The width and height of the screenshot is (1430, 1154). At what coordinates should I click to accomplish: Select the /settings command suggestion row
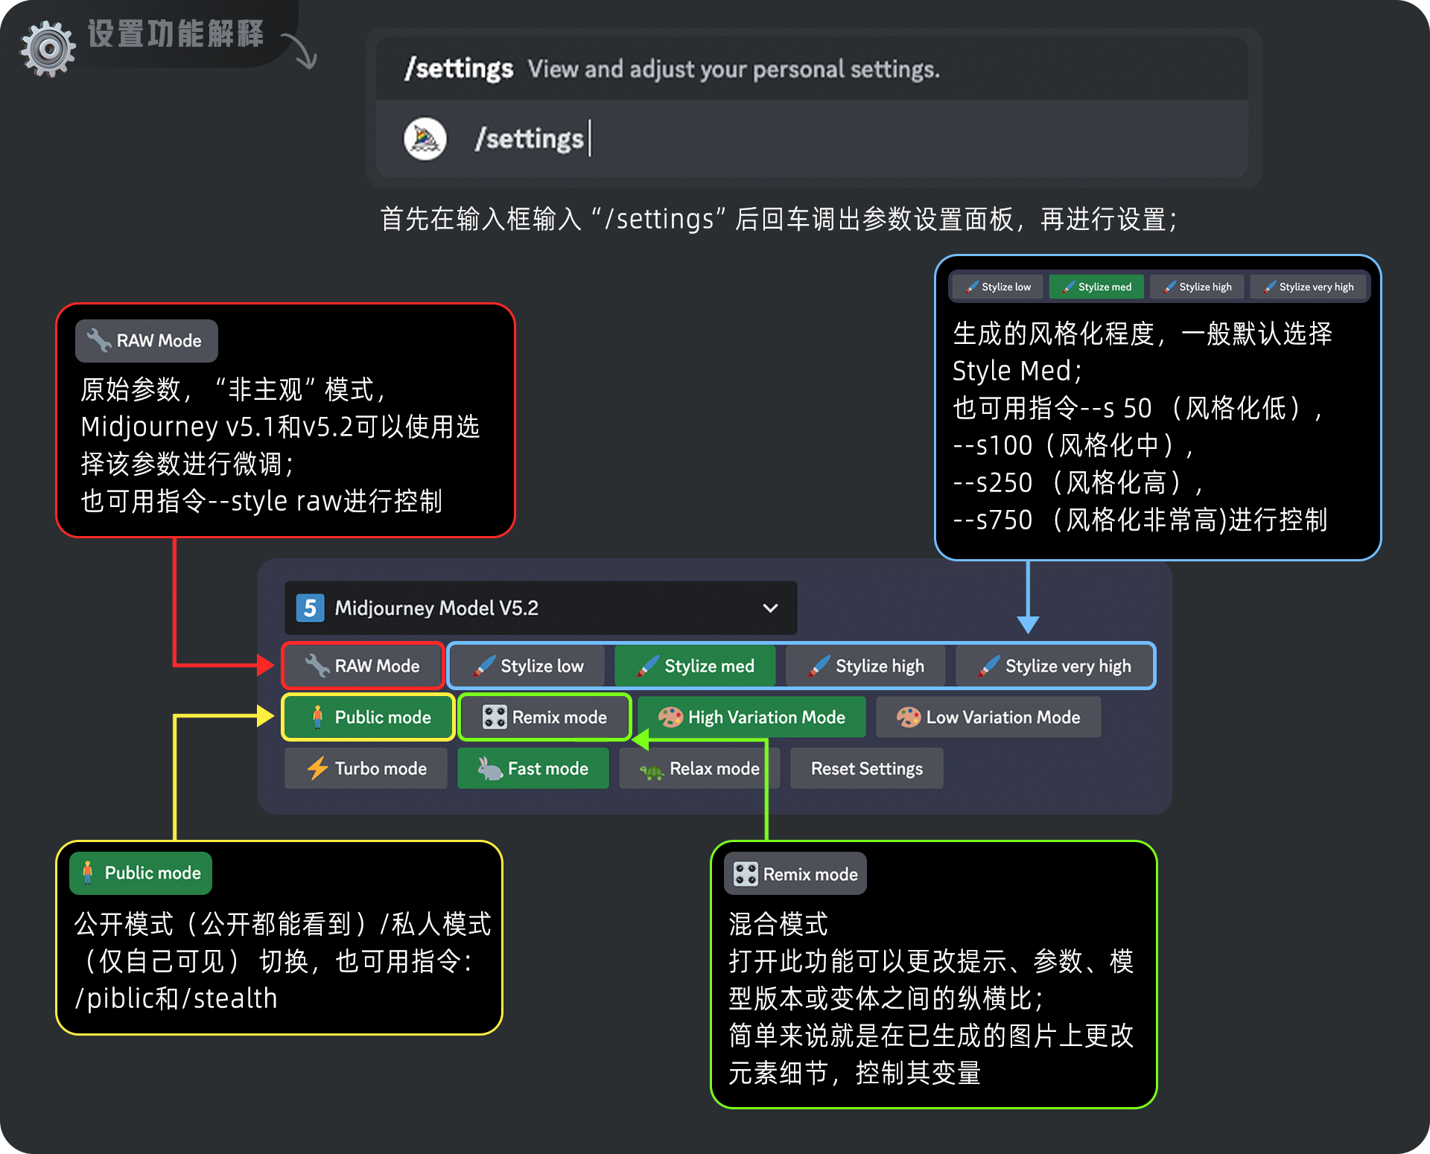[812, 69]
